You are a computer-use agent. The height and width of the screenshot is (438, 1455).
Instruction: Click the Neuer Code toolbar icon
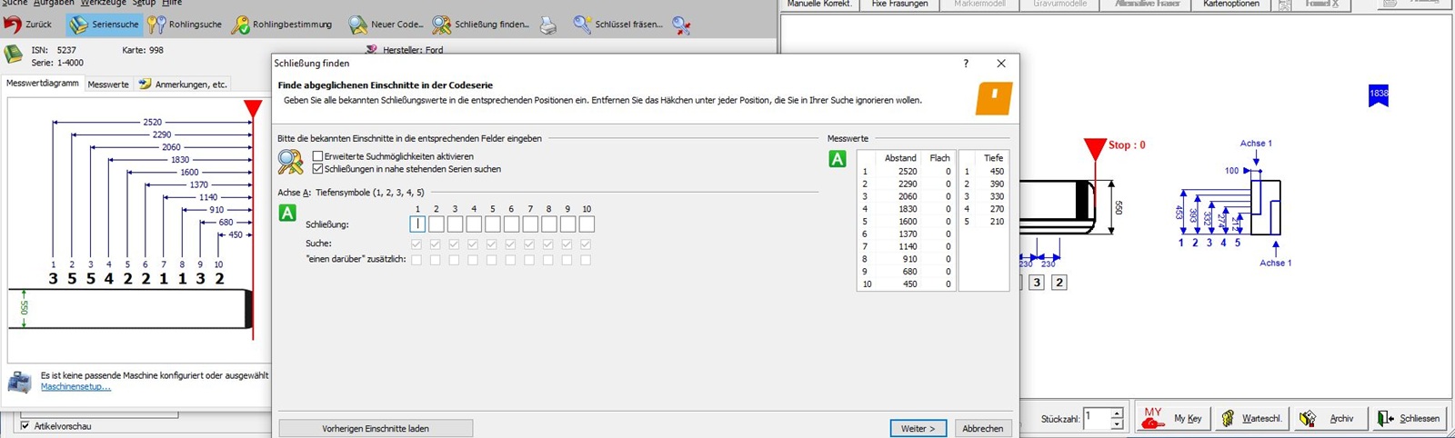click(x=358, y=25)
